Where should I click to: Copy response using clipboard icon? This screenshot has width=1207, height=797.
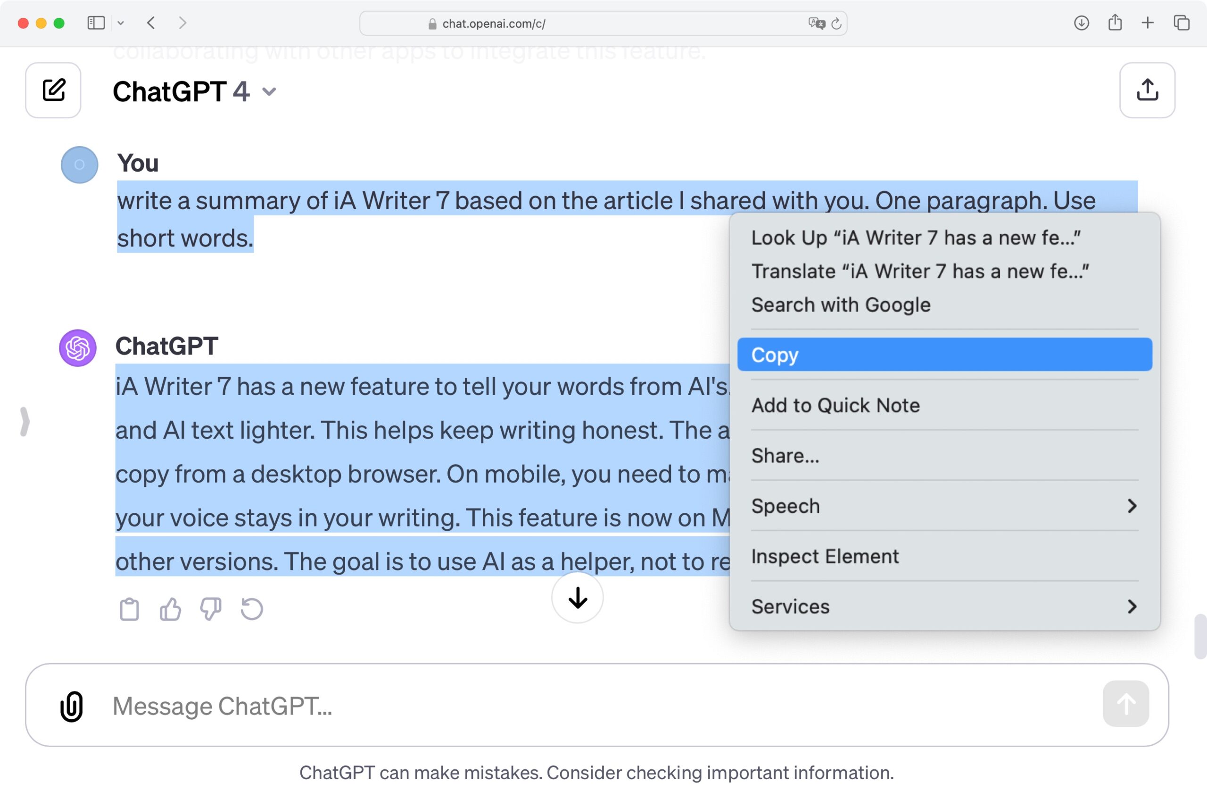[x=129, y=609]
